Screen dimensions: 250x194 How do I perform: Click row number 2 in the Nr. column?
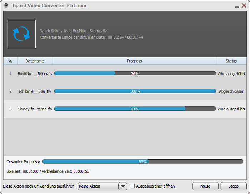(x=10, y=91)
